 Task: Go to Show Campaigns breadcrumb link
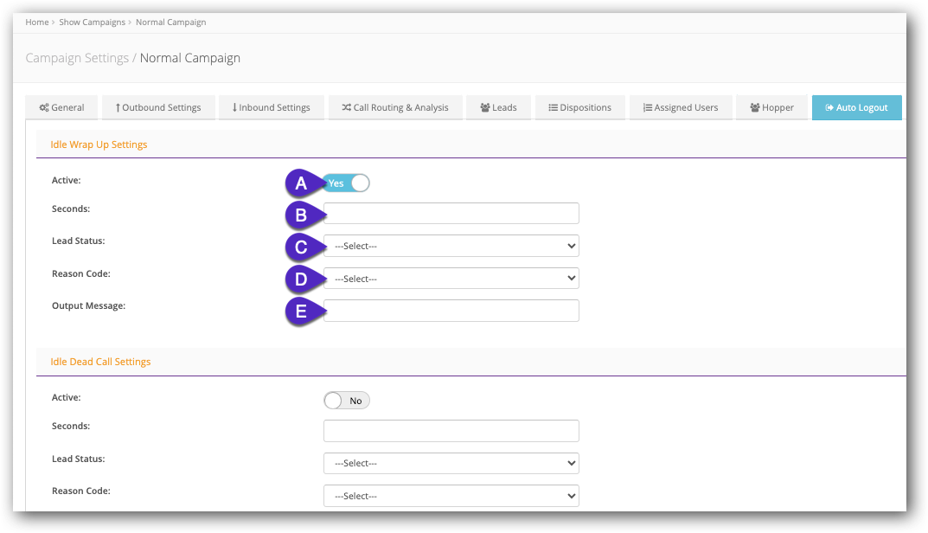[93, 22]
